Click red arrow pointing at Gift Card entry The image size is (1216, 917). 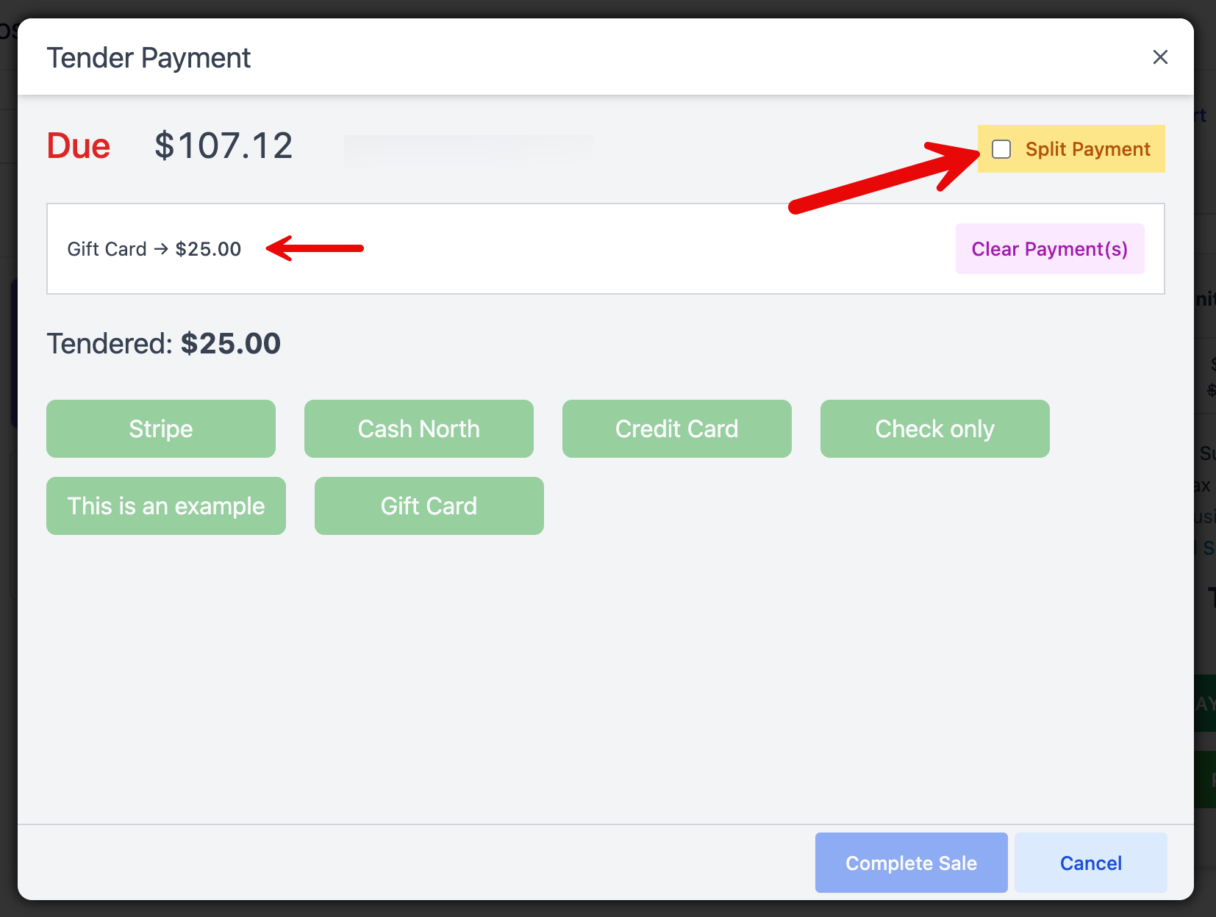[315, 248]
